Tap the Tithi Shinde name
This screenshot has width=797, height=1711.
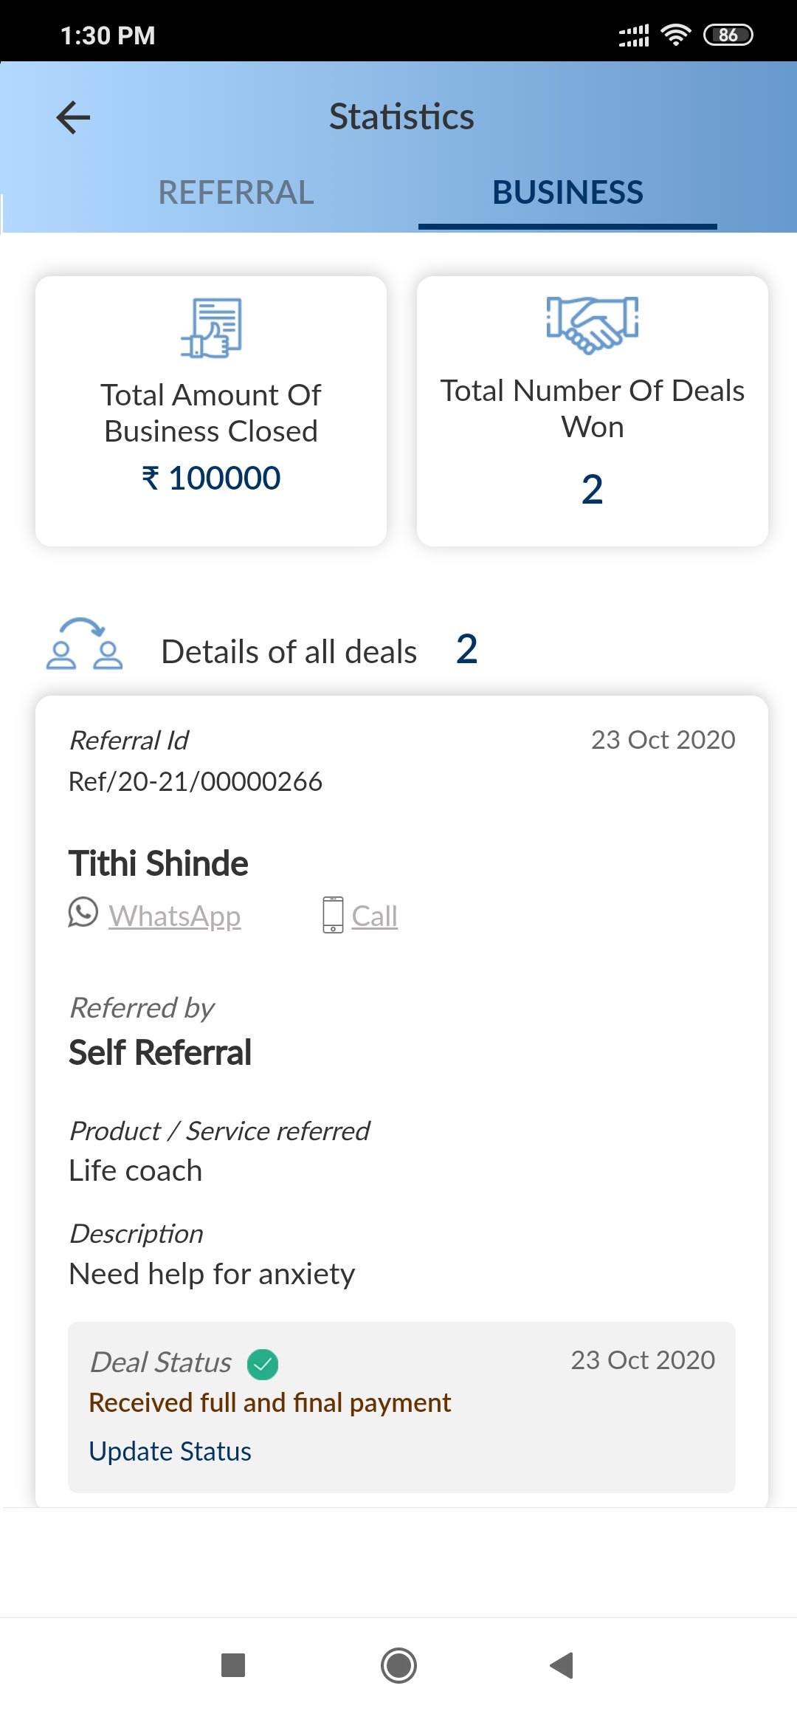tap(159, 863)
